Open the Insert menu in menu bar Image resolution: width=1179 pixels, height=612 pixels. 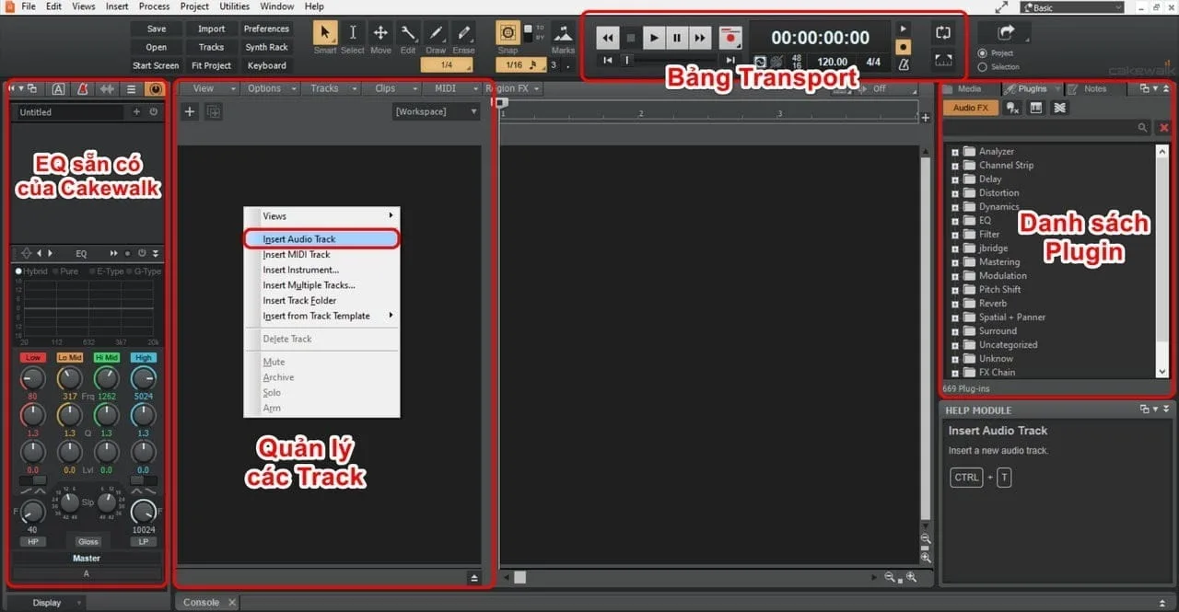coord(117,6)
